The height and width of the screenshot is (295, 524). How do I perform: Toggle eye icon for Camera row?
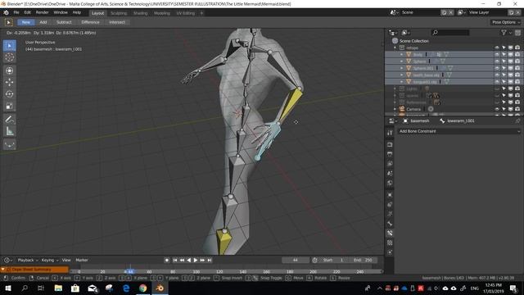pyautogui.click(x=497, y=109)
